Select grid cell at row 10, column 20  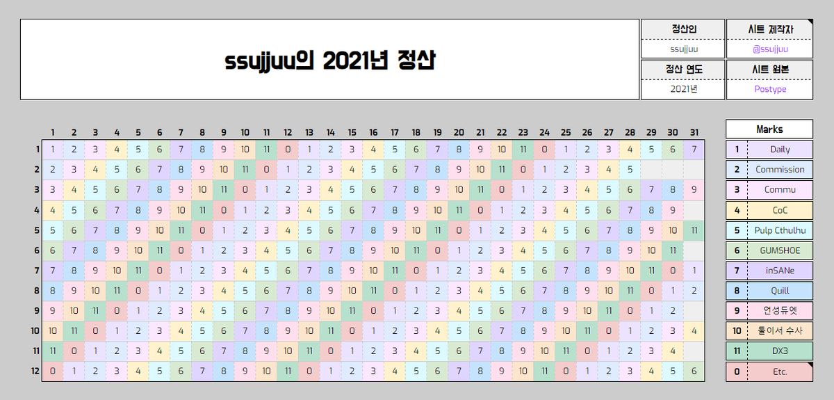tap(459, 330)
